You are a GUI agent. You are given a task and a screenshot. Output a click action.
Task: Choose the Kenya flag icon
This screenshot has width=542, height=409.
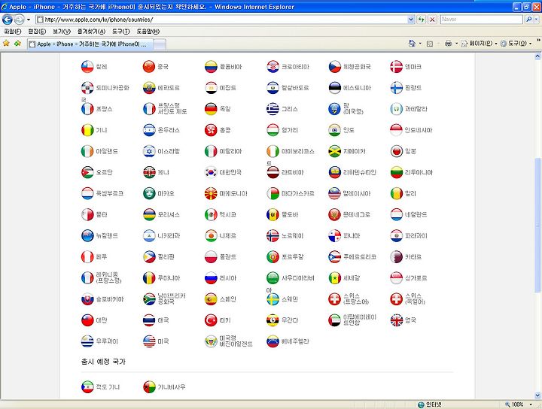(149, 172)
